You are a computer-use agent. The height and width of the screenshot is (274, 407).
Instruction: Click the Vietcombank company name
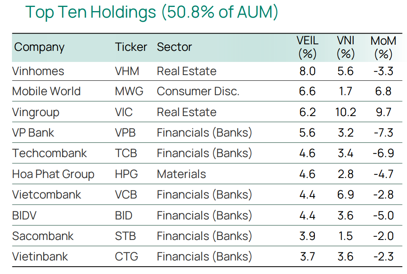(x=46, y=195)
